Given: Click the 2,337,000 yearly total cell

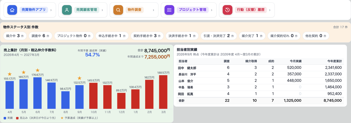Looking at the screenshot, I should (333, 74).
